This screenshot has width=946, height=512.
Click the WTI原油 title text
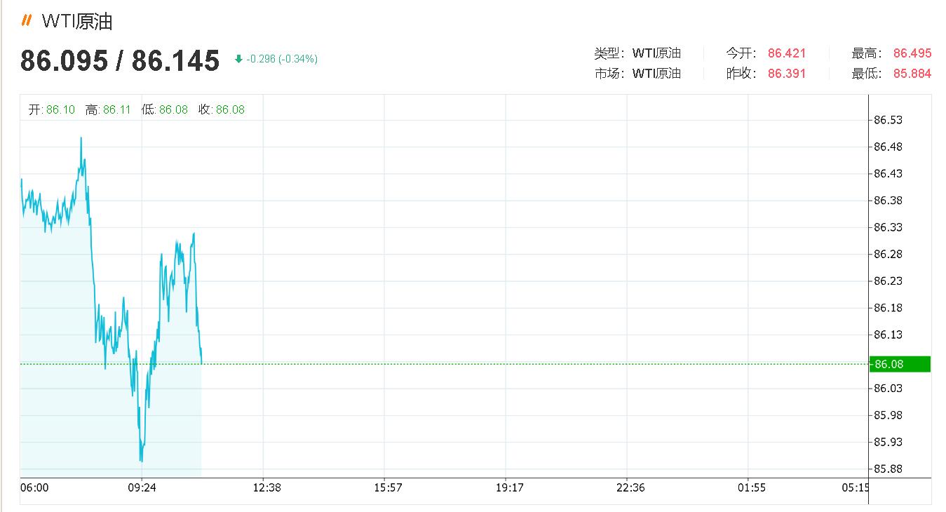77,22
